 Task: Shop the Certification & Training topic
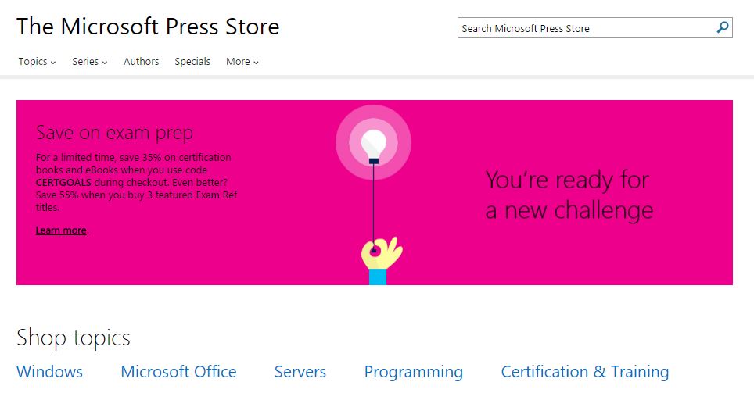(x=585, y=373)
